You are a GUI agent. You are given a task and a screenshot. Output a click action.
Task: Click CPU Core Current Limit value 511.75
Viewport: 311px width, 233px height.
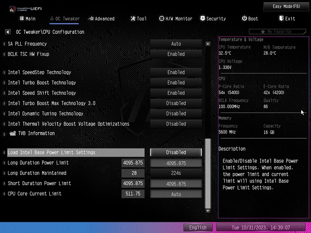(x=133, y=194)
